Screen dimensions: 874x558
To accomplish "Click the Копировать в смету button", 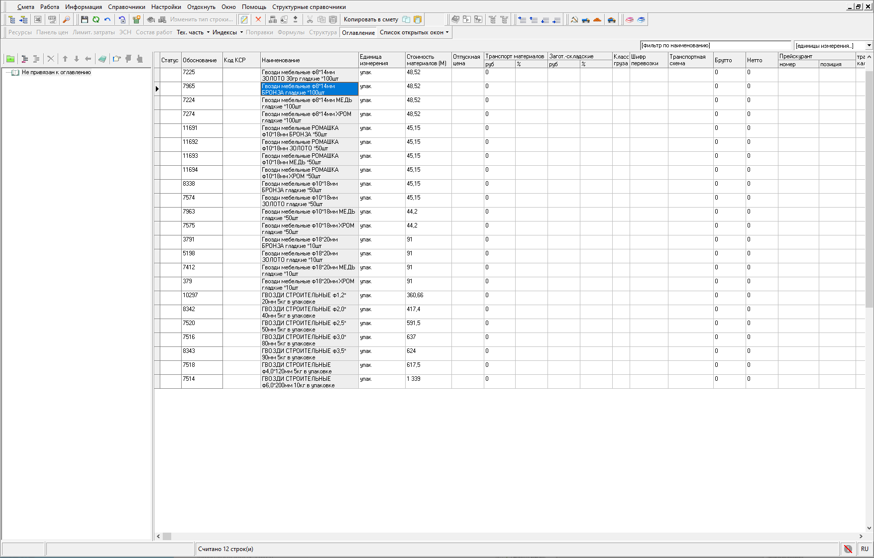I will pyautogui.click(x=371, y=20).
